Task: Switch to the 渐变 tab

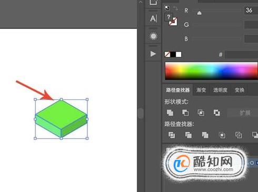Action: coord(201,90)
